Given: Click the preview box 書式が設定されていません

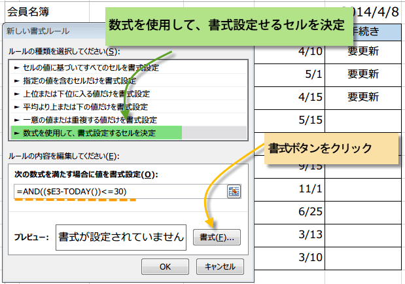Looking at the screenshot, I should [x=121, y=238].
